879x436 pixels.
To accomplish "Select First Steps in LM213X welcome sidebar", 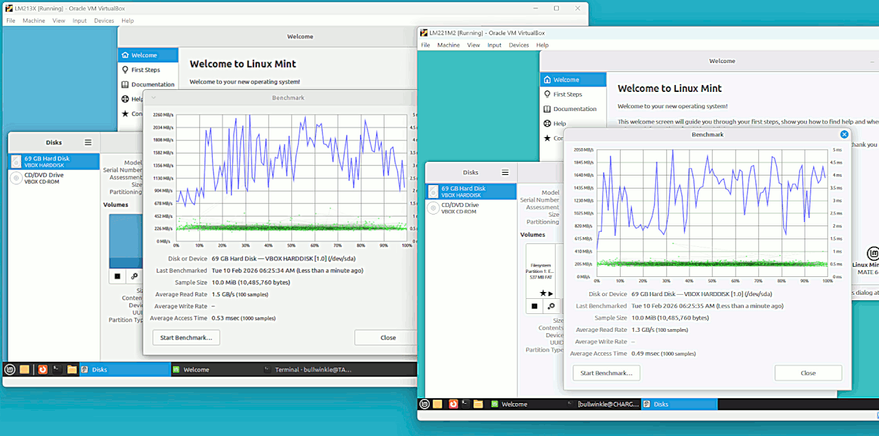I will 148,70.
